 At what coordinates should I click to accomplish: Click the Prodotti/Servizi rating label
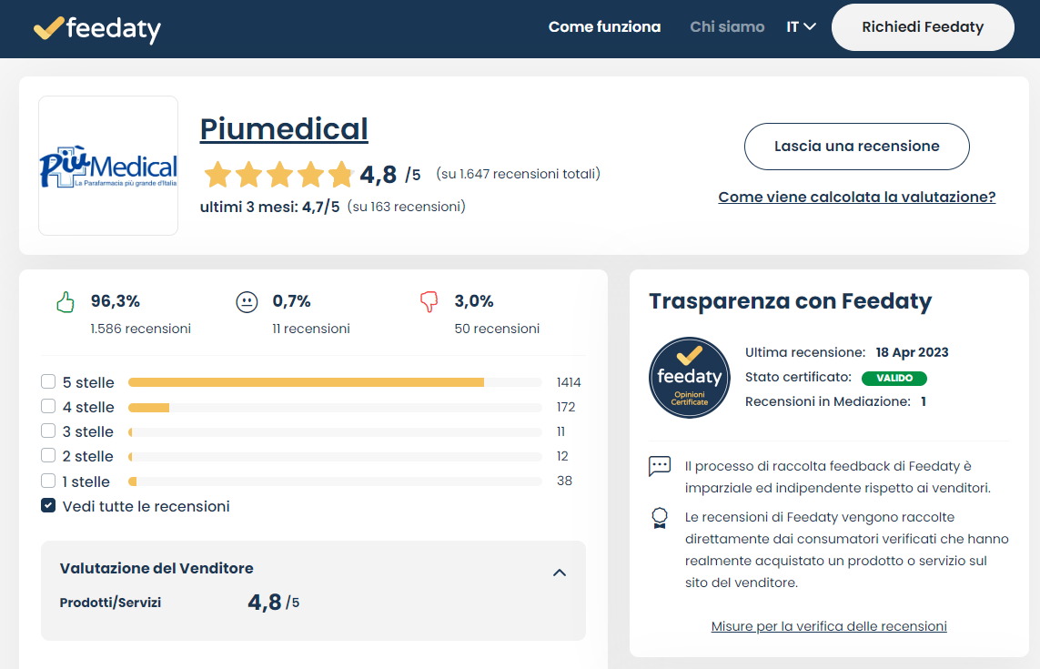click(x=110, y=603)
